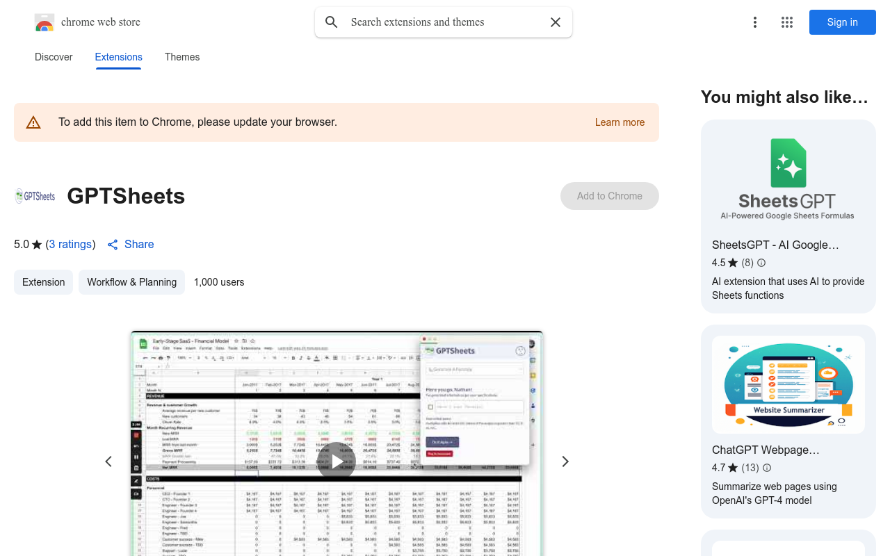Click the warning triangle icon
The image size is (890, 556).
[x=33, y=122]
